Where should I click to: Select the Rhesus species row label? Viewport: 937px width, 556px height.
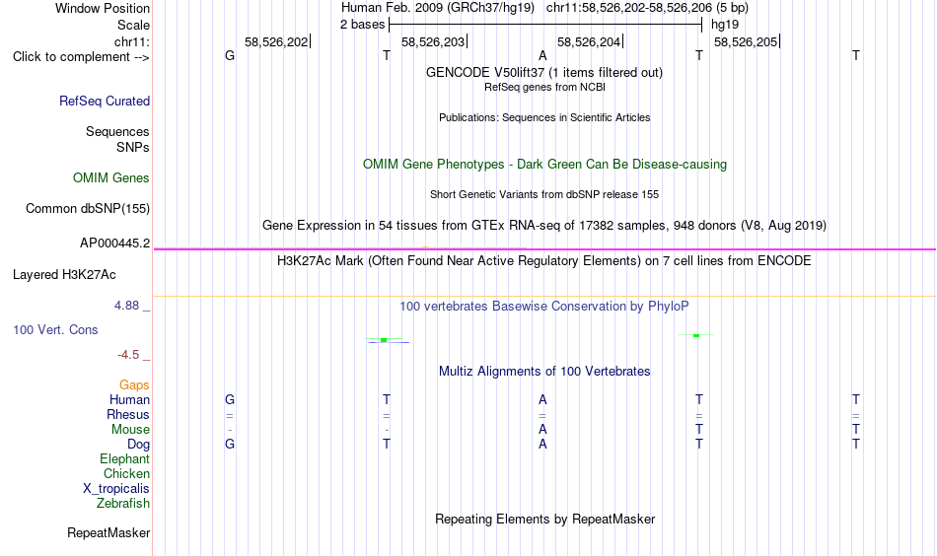pyautogui.click(x=128, y=414)
